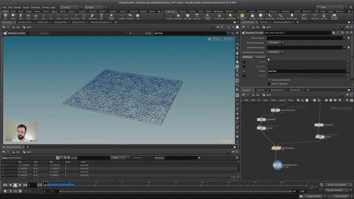Viewport: 354px width, 199px height.
Task: Click the Play forward button on playbar
Action: point(20,185)
